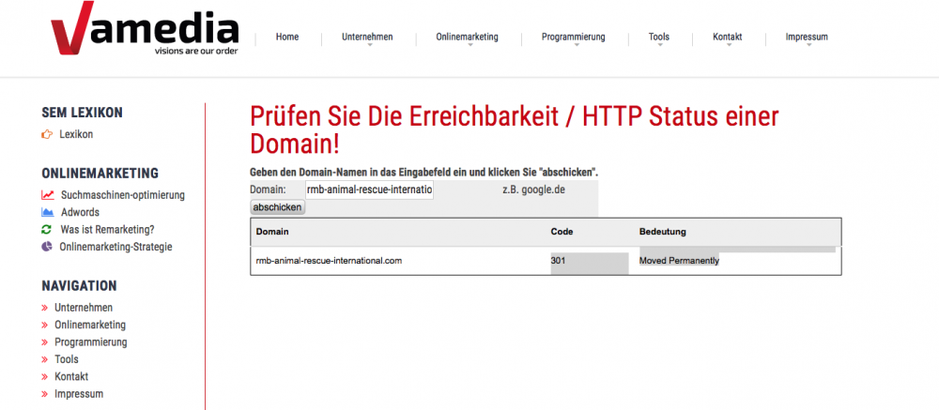Open the Was ist Remarketing? link
939x410 pixels.
click(107, 229)
